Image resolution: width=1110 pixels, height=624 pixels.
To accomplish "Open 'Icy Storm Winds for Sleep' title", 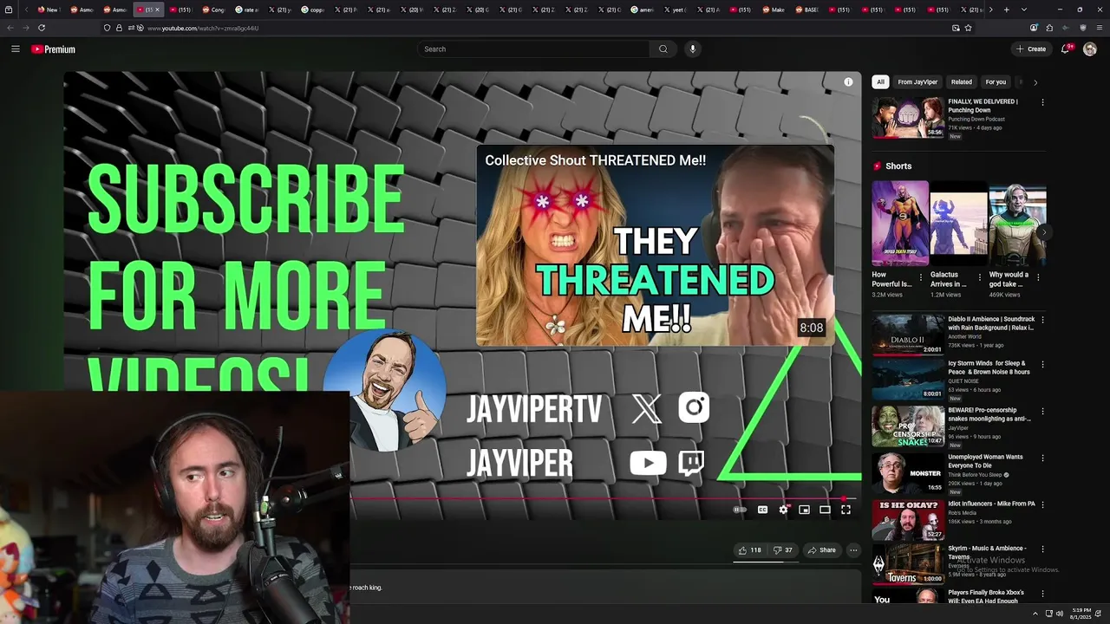I will click(x=989, y=367).
